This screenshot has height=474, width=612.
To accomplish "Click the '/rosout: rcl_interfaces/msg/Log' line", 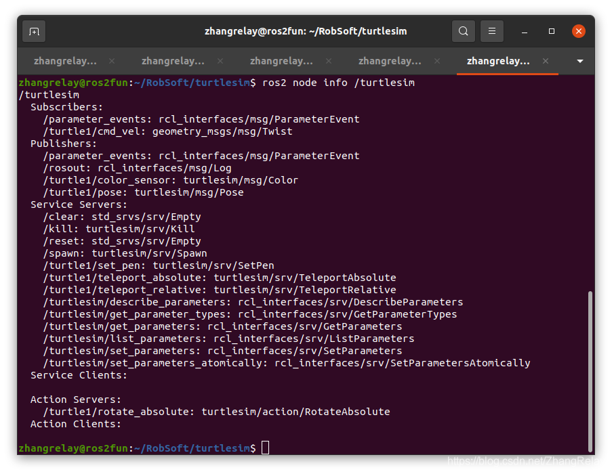I will point(138,168).
